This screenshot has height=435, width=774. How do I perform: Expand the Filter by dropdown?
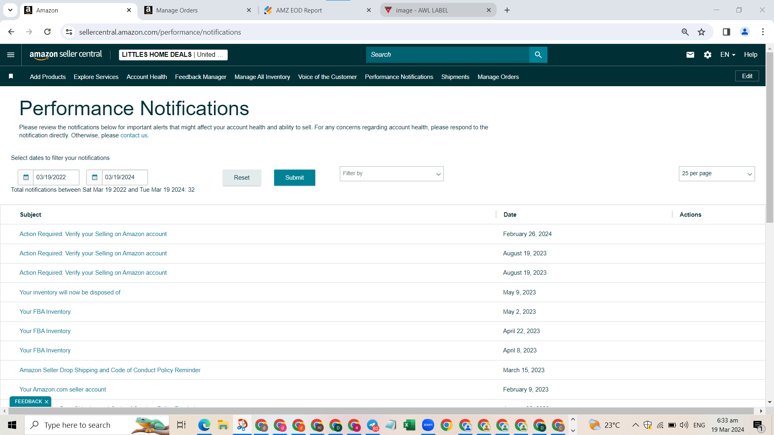point(391,174)
